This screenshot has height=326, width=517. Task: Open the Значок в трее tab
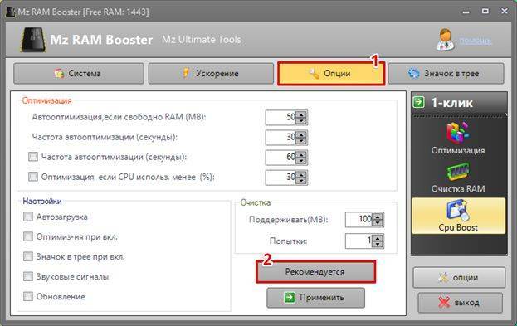pyautogui.click(x=446, y=74)
